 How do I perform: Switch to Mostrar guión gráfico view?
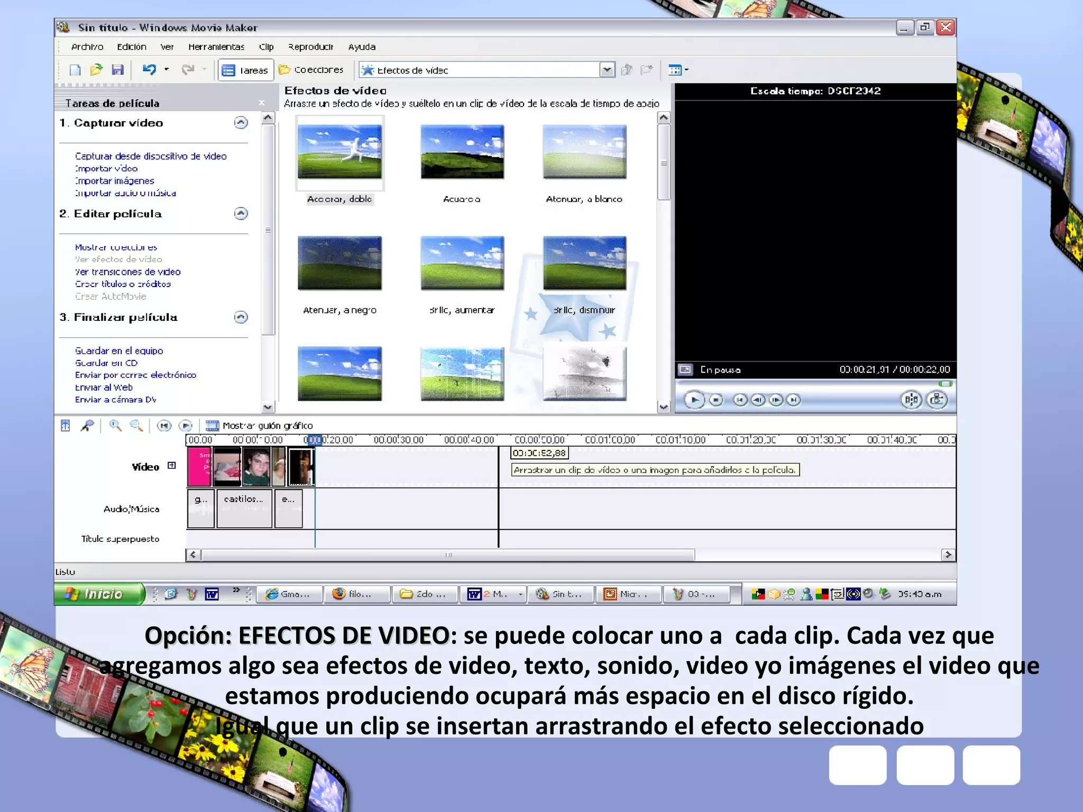259,426
